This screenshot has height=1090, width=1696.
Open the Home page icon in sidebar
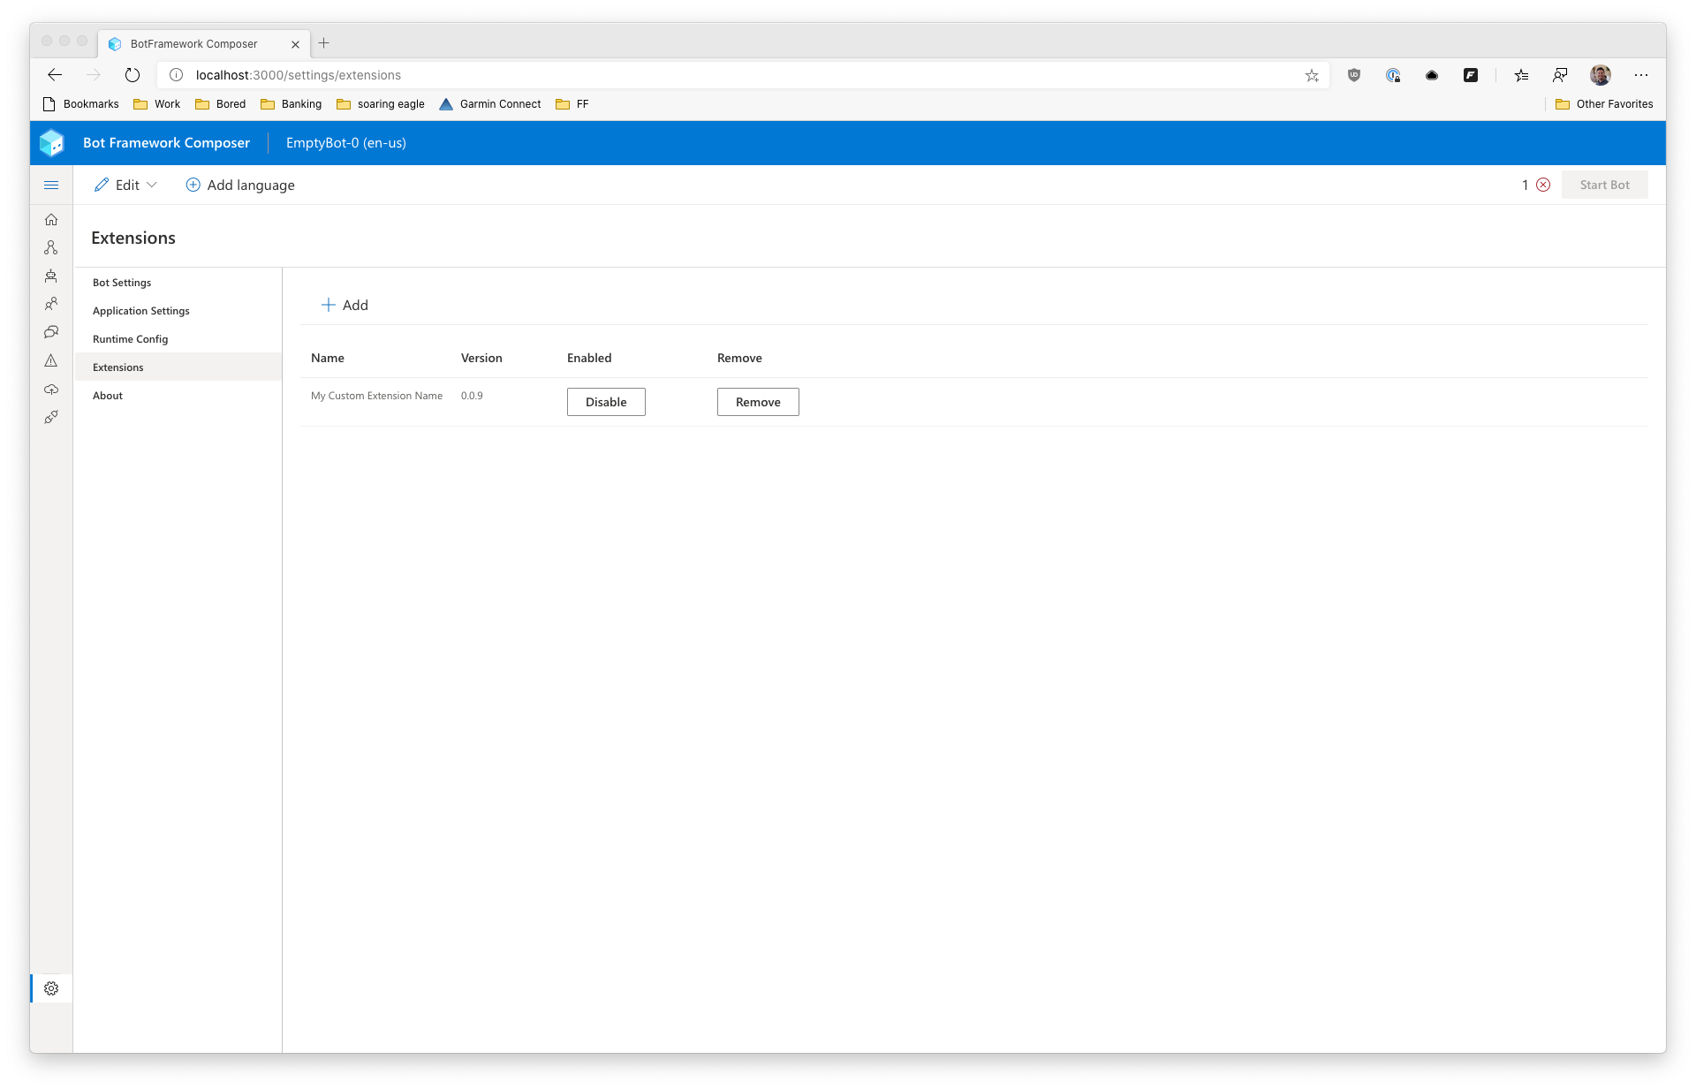click(x=51, y=220)
